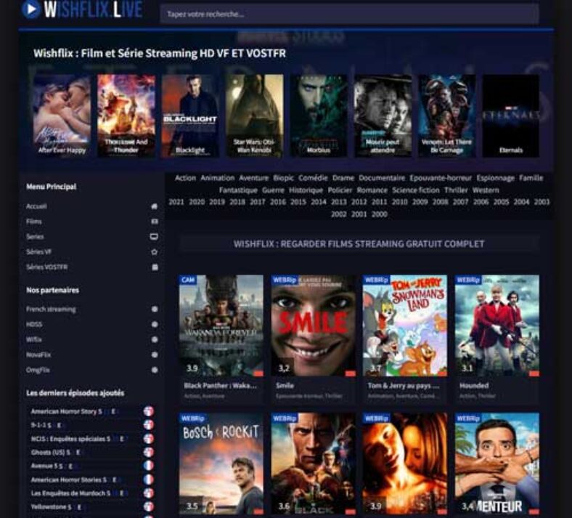This screenshot has height=518, width=572.
Task: Click the round icon beside HDSS
Action: pos(155,324)
